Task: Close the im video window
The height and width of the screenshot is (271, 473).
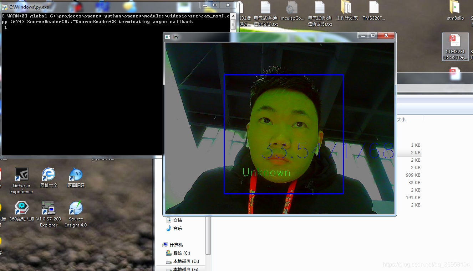Action: (386, 35)
